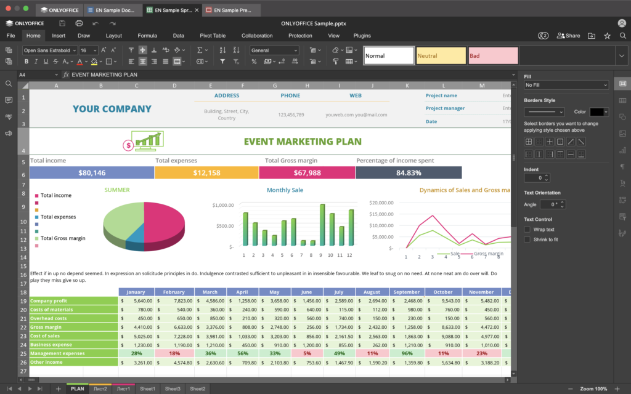The width and height of the screenshot is (631, 394).
Task: Zoom in using the plus button
Action: pos(617,389)
